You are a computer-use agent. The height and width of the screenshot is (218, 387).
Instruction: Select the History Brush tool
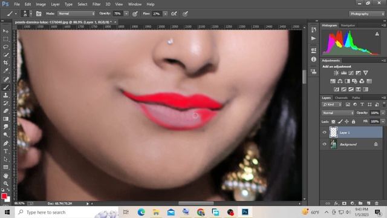5,103
